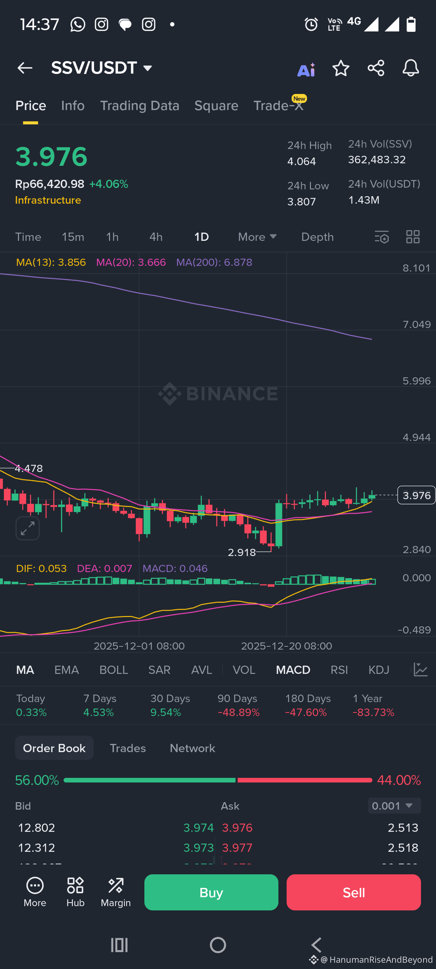Tap the MA(20): 3.666 legend
This screenshot has height=969, width=436.
click(131, 262)
